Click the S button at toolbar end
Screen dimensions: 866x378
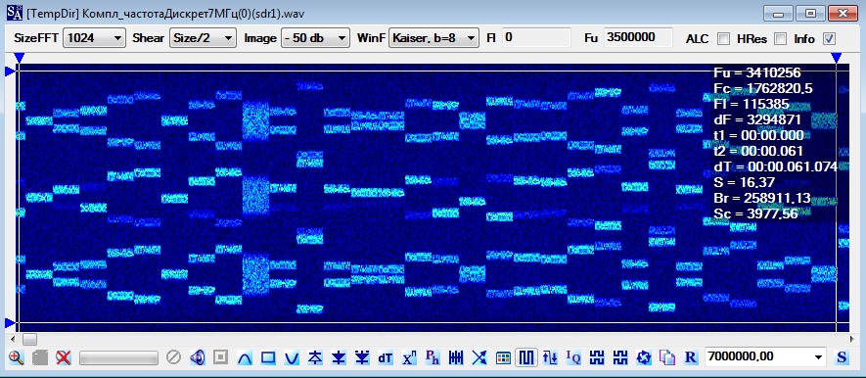click(x=842, y=357)
